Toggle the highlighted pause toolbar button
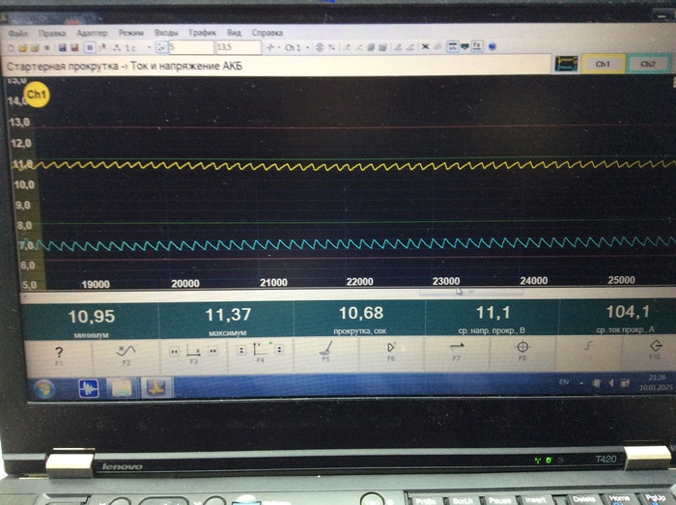This screenshot has width=676, height=505. [x=90, y=47]
